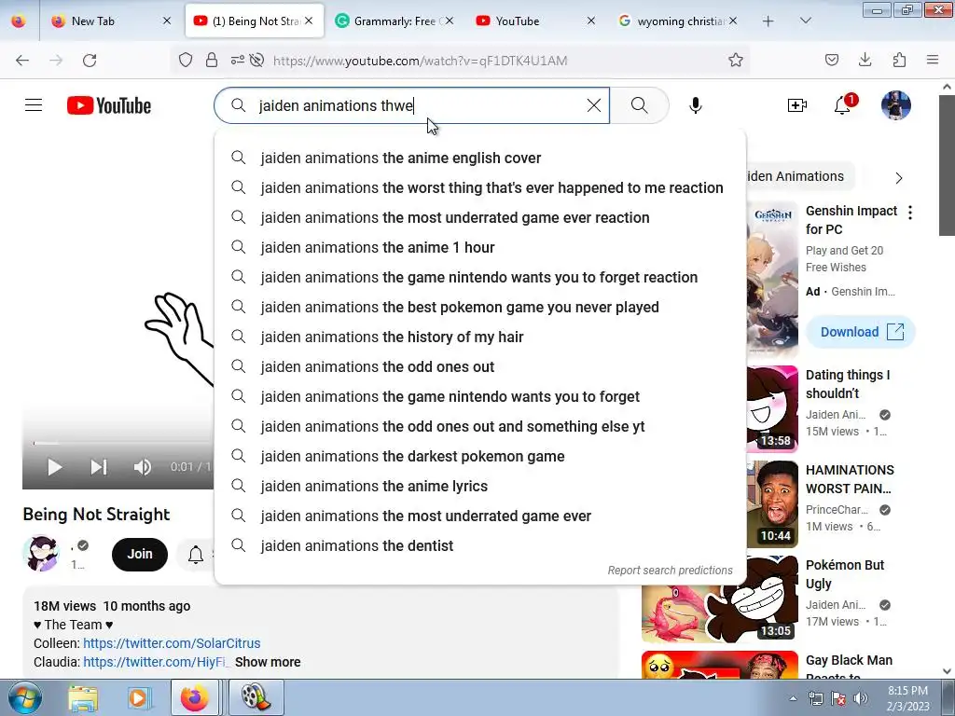
Task: Open more options for Genshin Impact ad
Action: click(910, 213)
